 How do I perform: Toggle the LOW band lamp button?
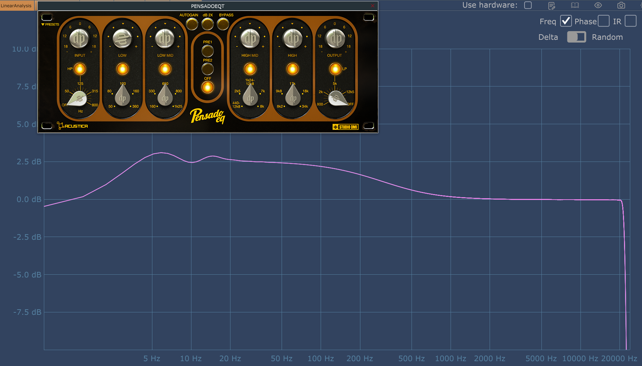click(122, 69)
